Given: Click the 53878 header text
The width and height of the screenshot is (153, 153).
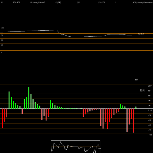Looking at the screenshot, I should click(102, 2).
